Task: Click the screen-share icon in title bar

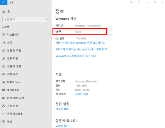Action: pos(139,2)
